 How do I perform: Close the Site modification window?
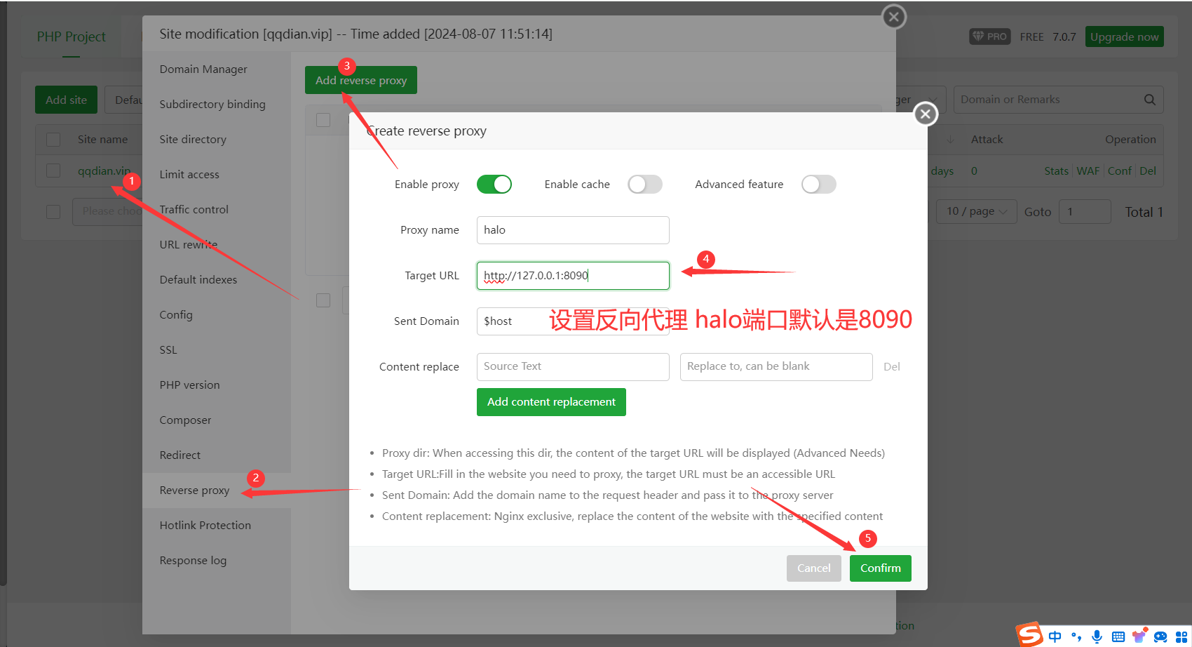893,17
